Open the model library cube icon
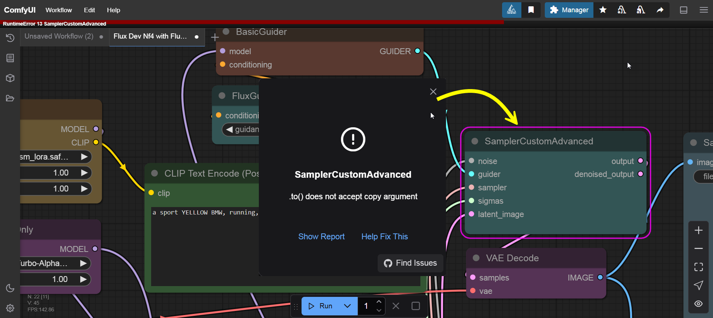 coord(10,78)
